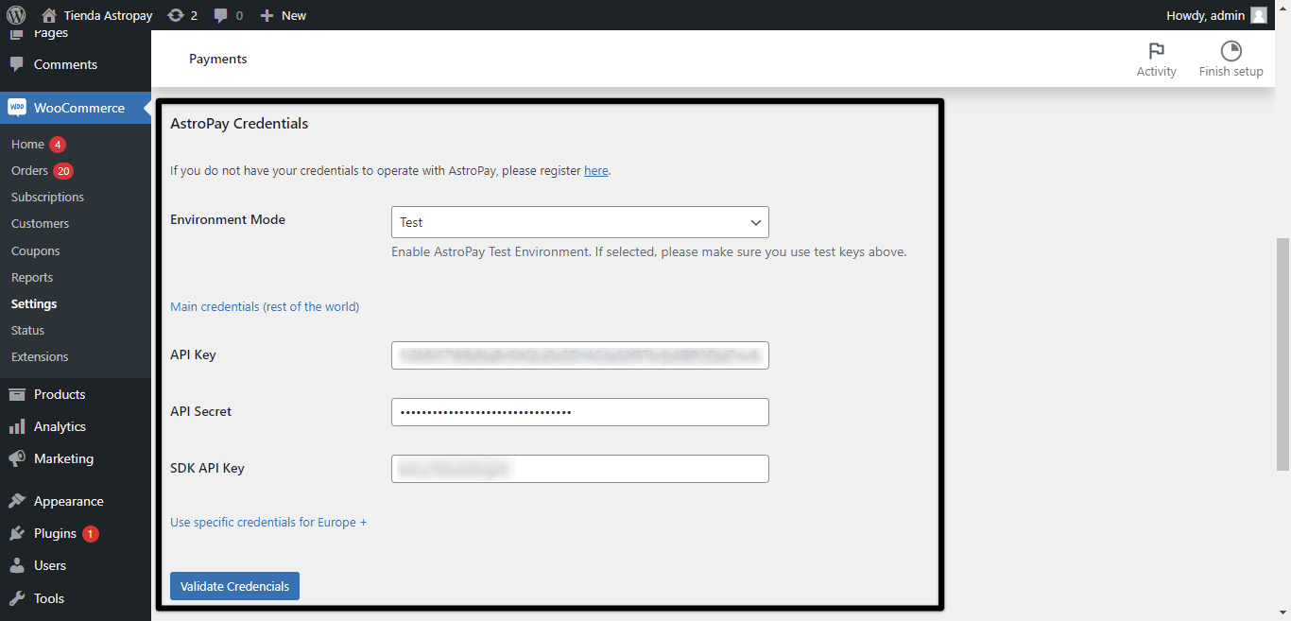This screenshot has height=621, width=1291.
Task: Open the Orders submenu item
Action: pos(29,170)
